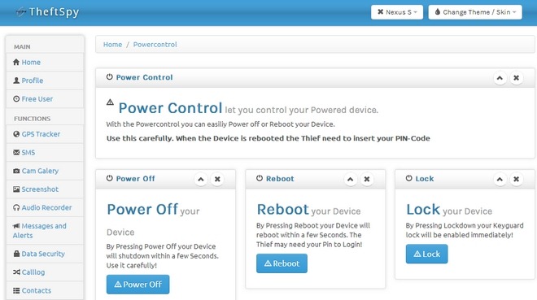Open the Nexus S device dropdown
The height and width of the screenshot is (300, 537).
coord(397,12)
